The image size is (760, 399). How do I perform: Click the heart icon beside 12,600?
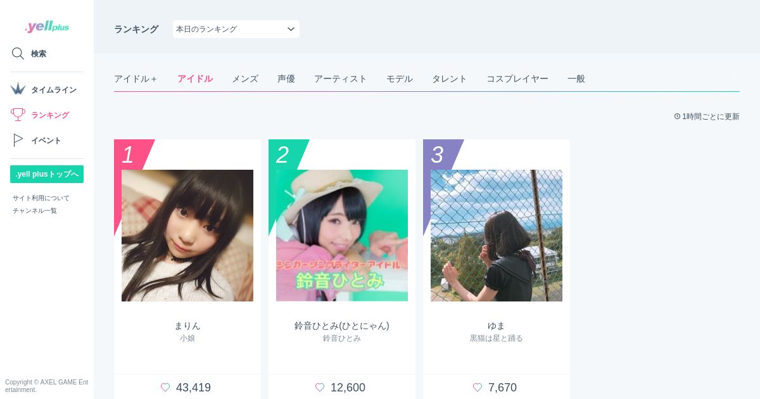point(320,388)
